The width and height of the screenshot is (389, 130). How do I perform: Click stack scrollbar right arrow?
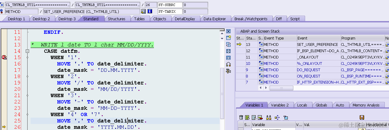(x=266, y=88)
